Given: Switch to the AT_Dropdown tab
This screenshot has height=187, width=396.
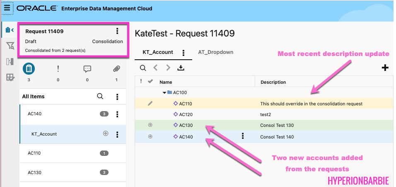Looking at the screenshot, I should (216, 52).
